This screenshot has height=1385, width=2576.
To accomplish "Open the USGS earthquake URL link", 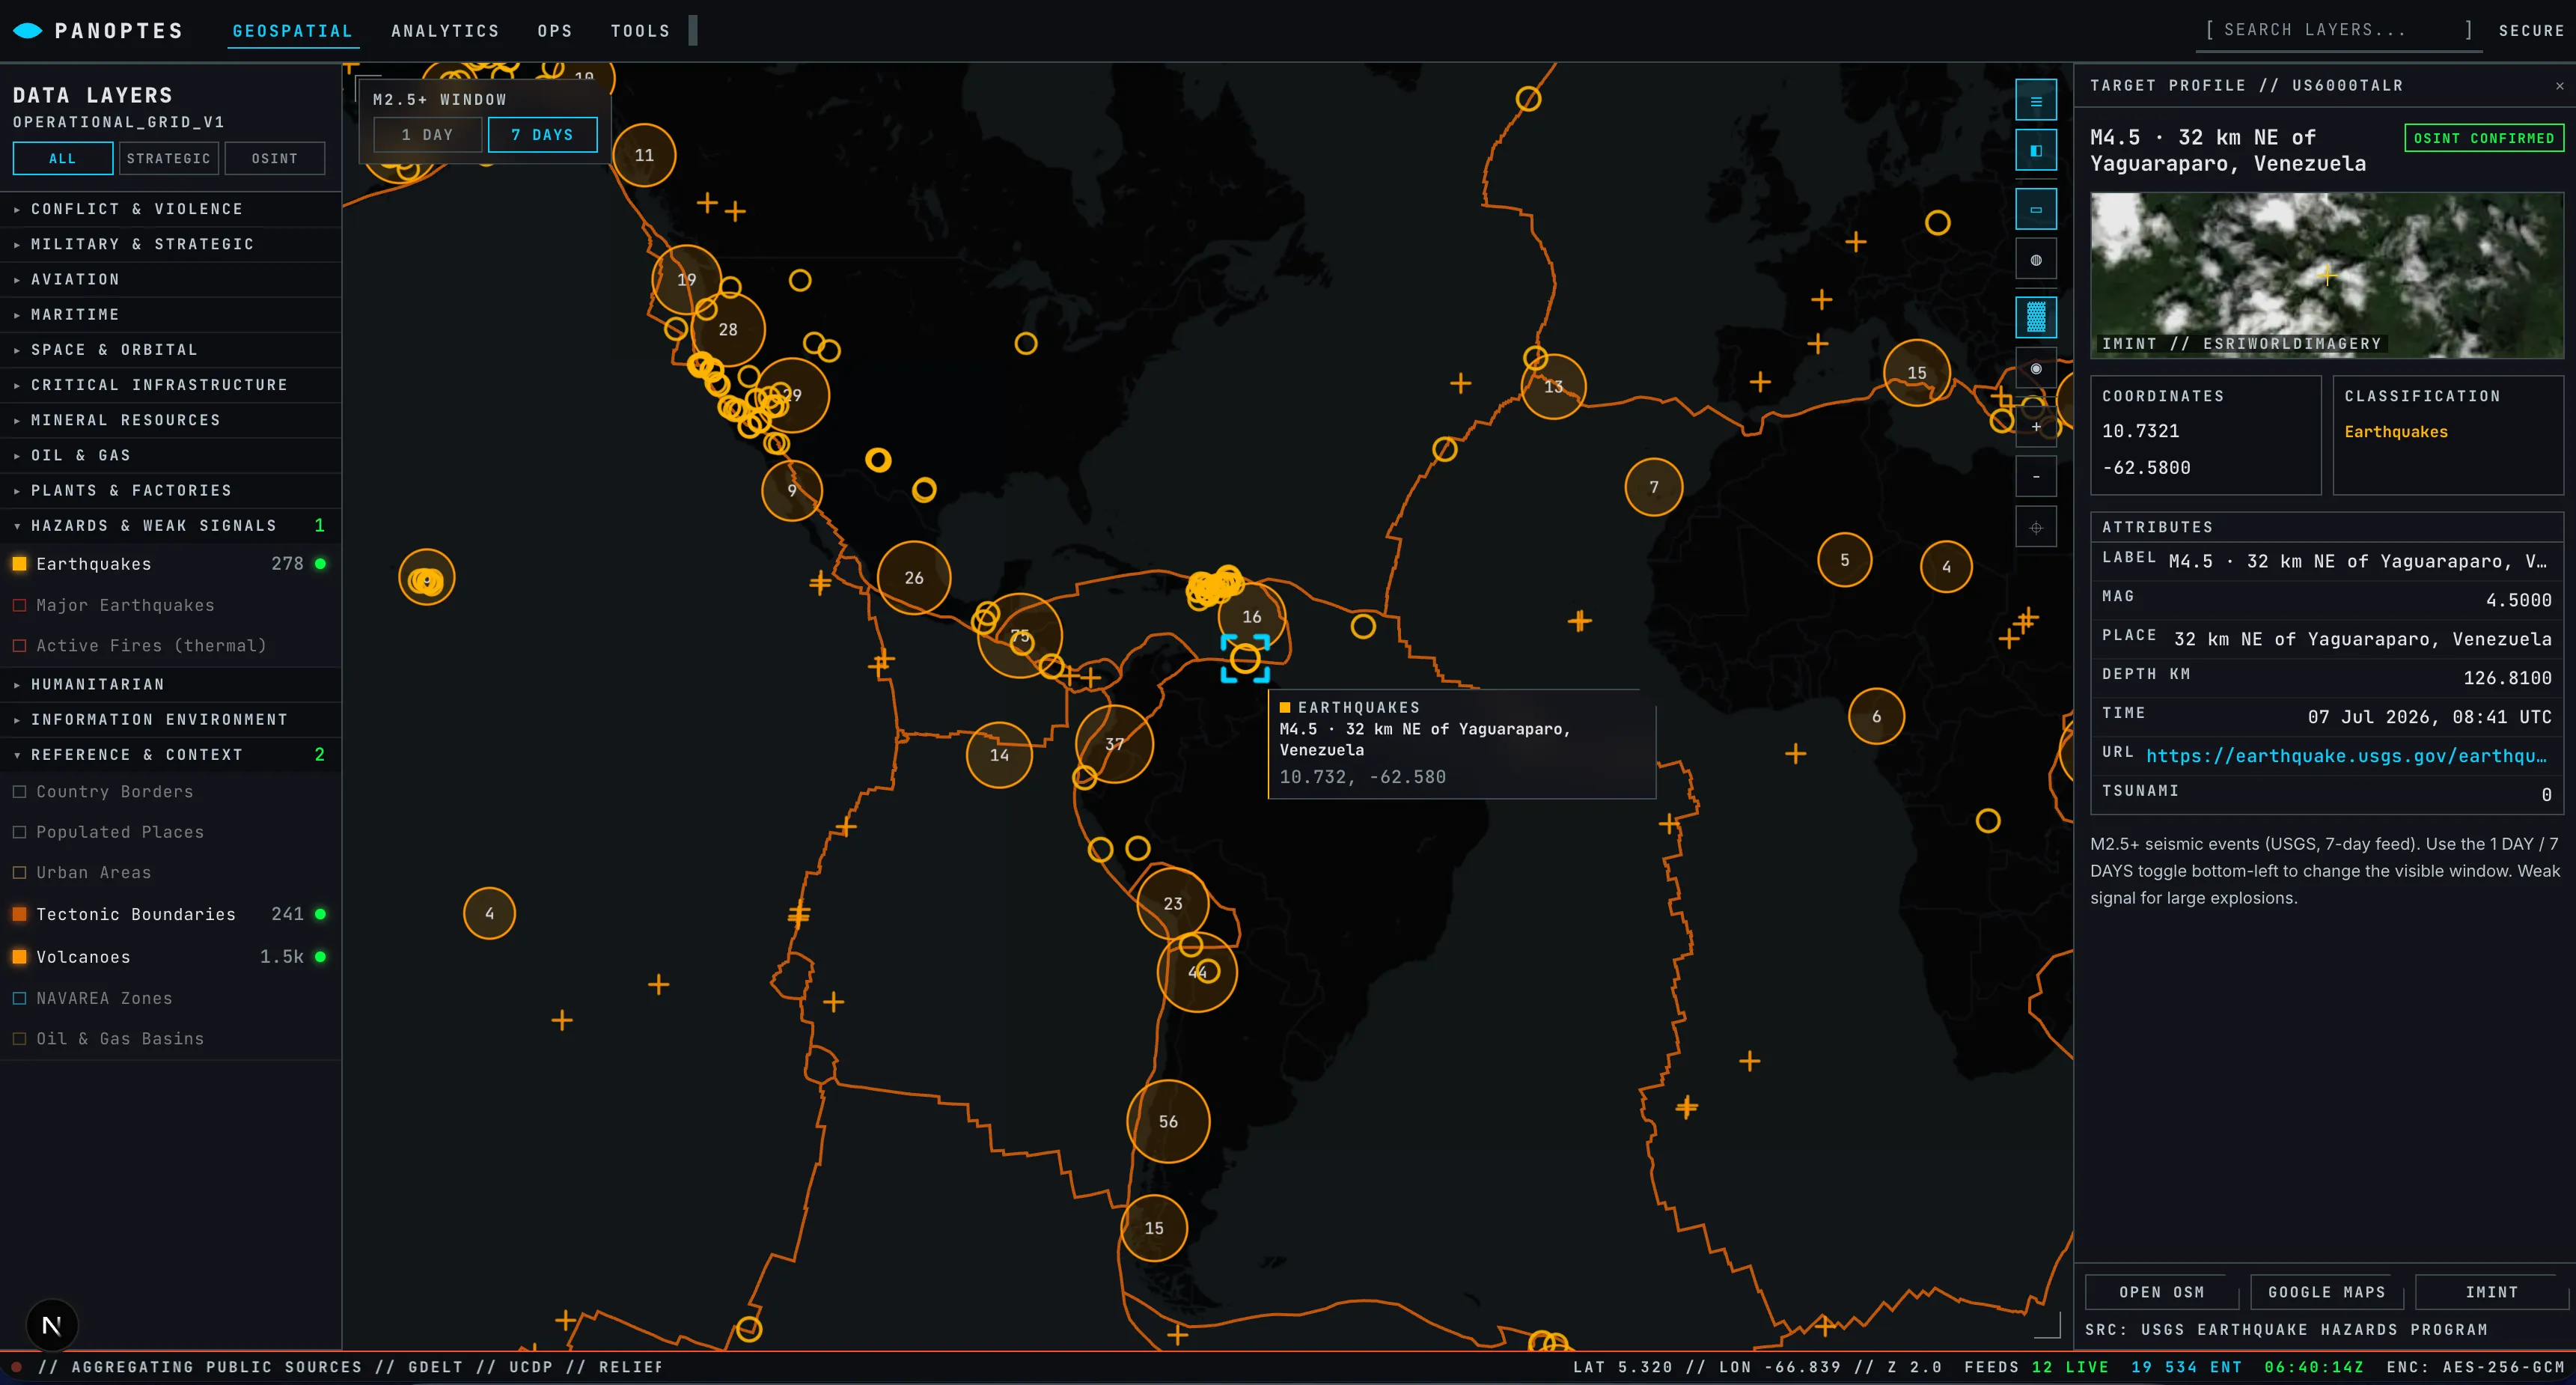I will pos(2346,756).
